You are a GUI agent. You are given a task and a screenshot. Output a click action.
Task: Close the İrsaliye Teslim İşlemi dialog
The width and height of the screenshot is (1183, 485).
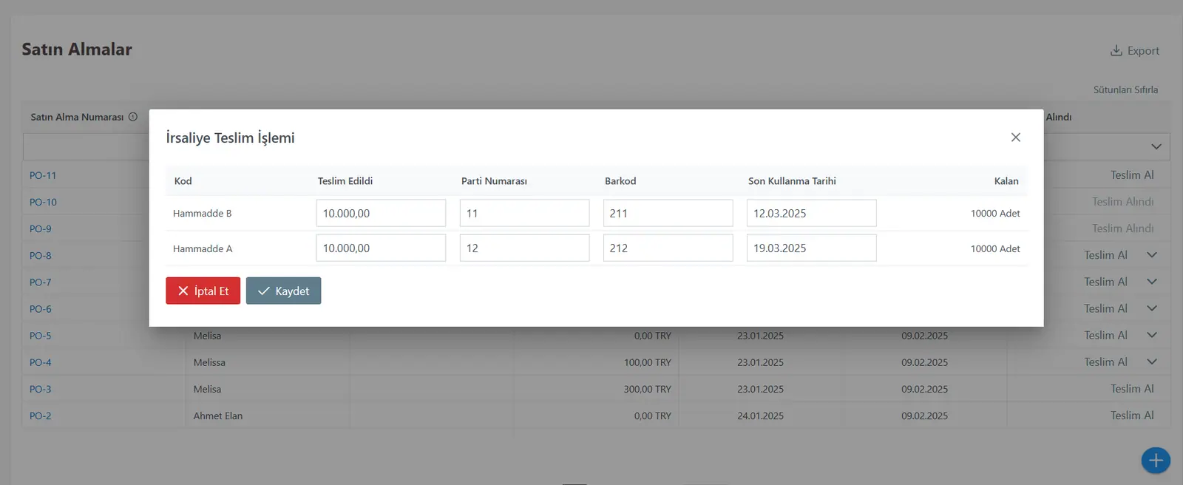coord(1015,138)
